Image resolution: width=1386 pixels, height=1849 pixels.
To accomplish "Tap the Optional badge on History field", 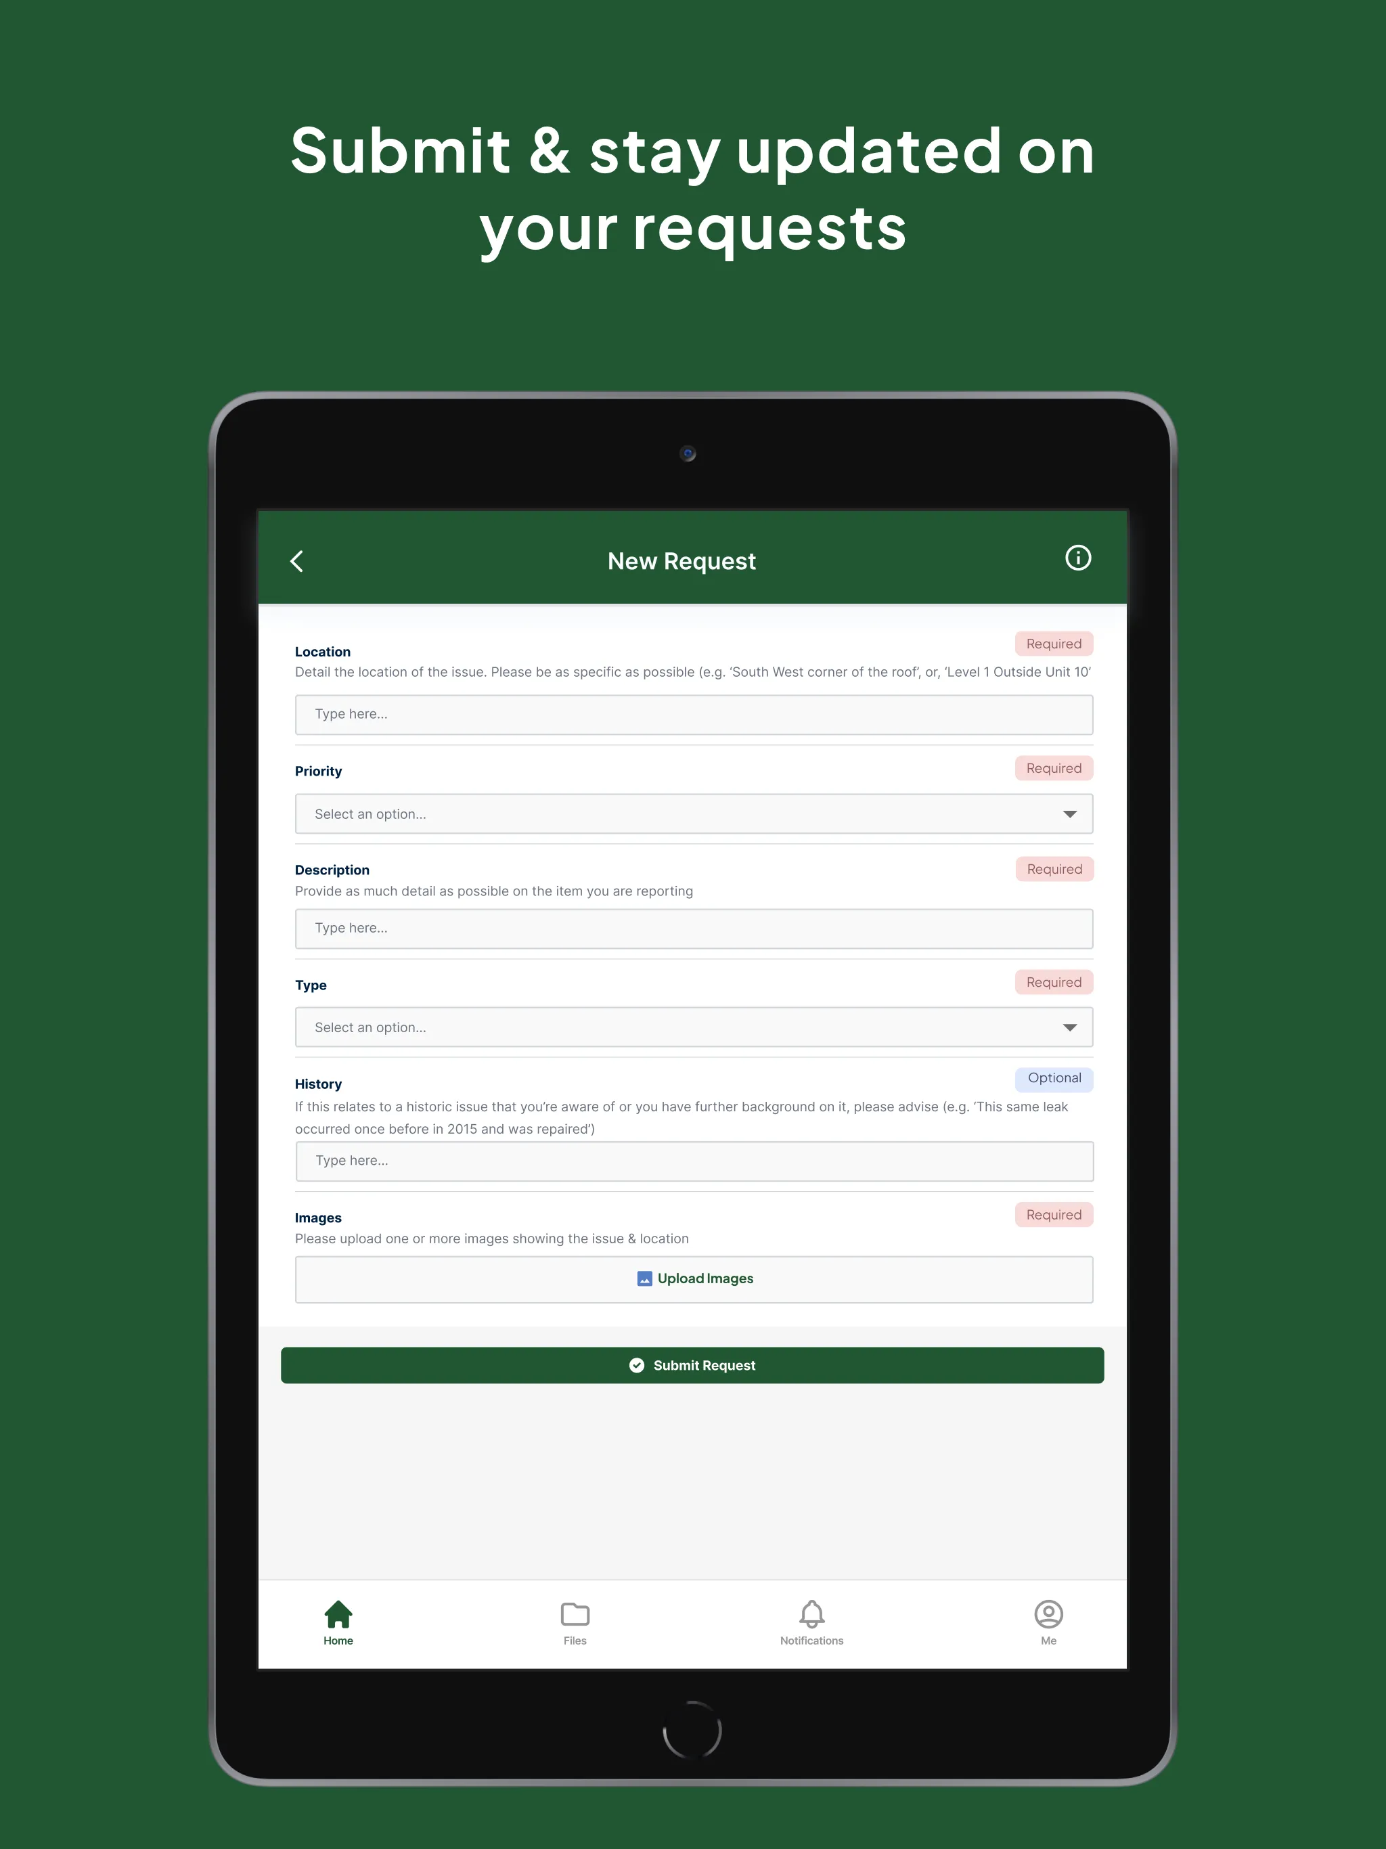I will pyautogui.click(x=1052, y=1077).
